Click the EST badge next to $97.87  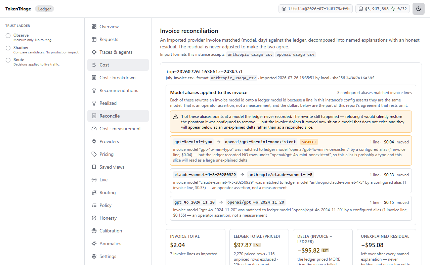pos(257,245)
